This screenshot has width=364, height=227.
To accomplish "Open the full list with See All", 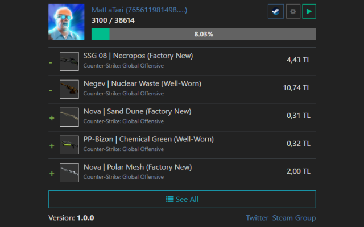I will coord(182,199).
